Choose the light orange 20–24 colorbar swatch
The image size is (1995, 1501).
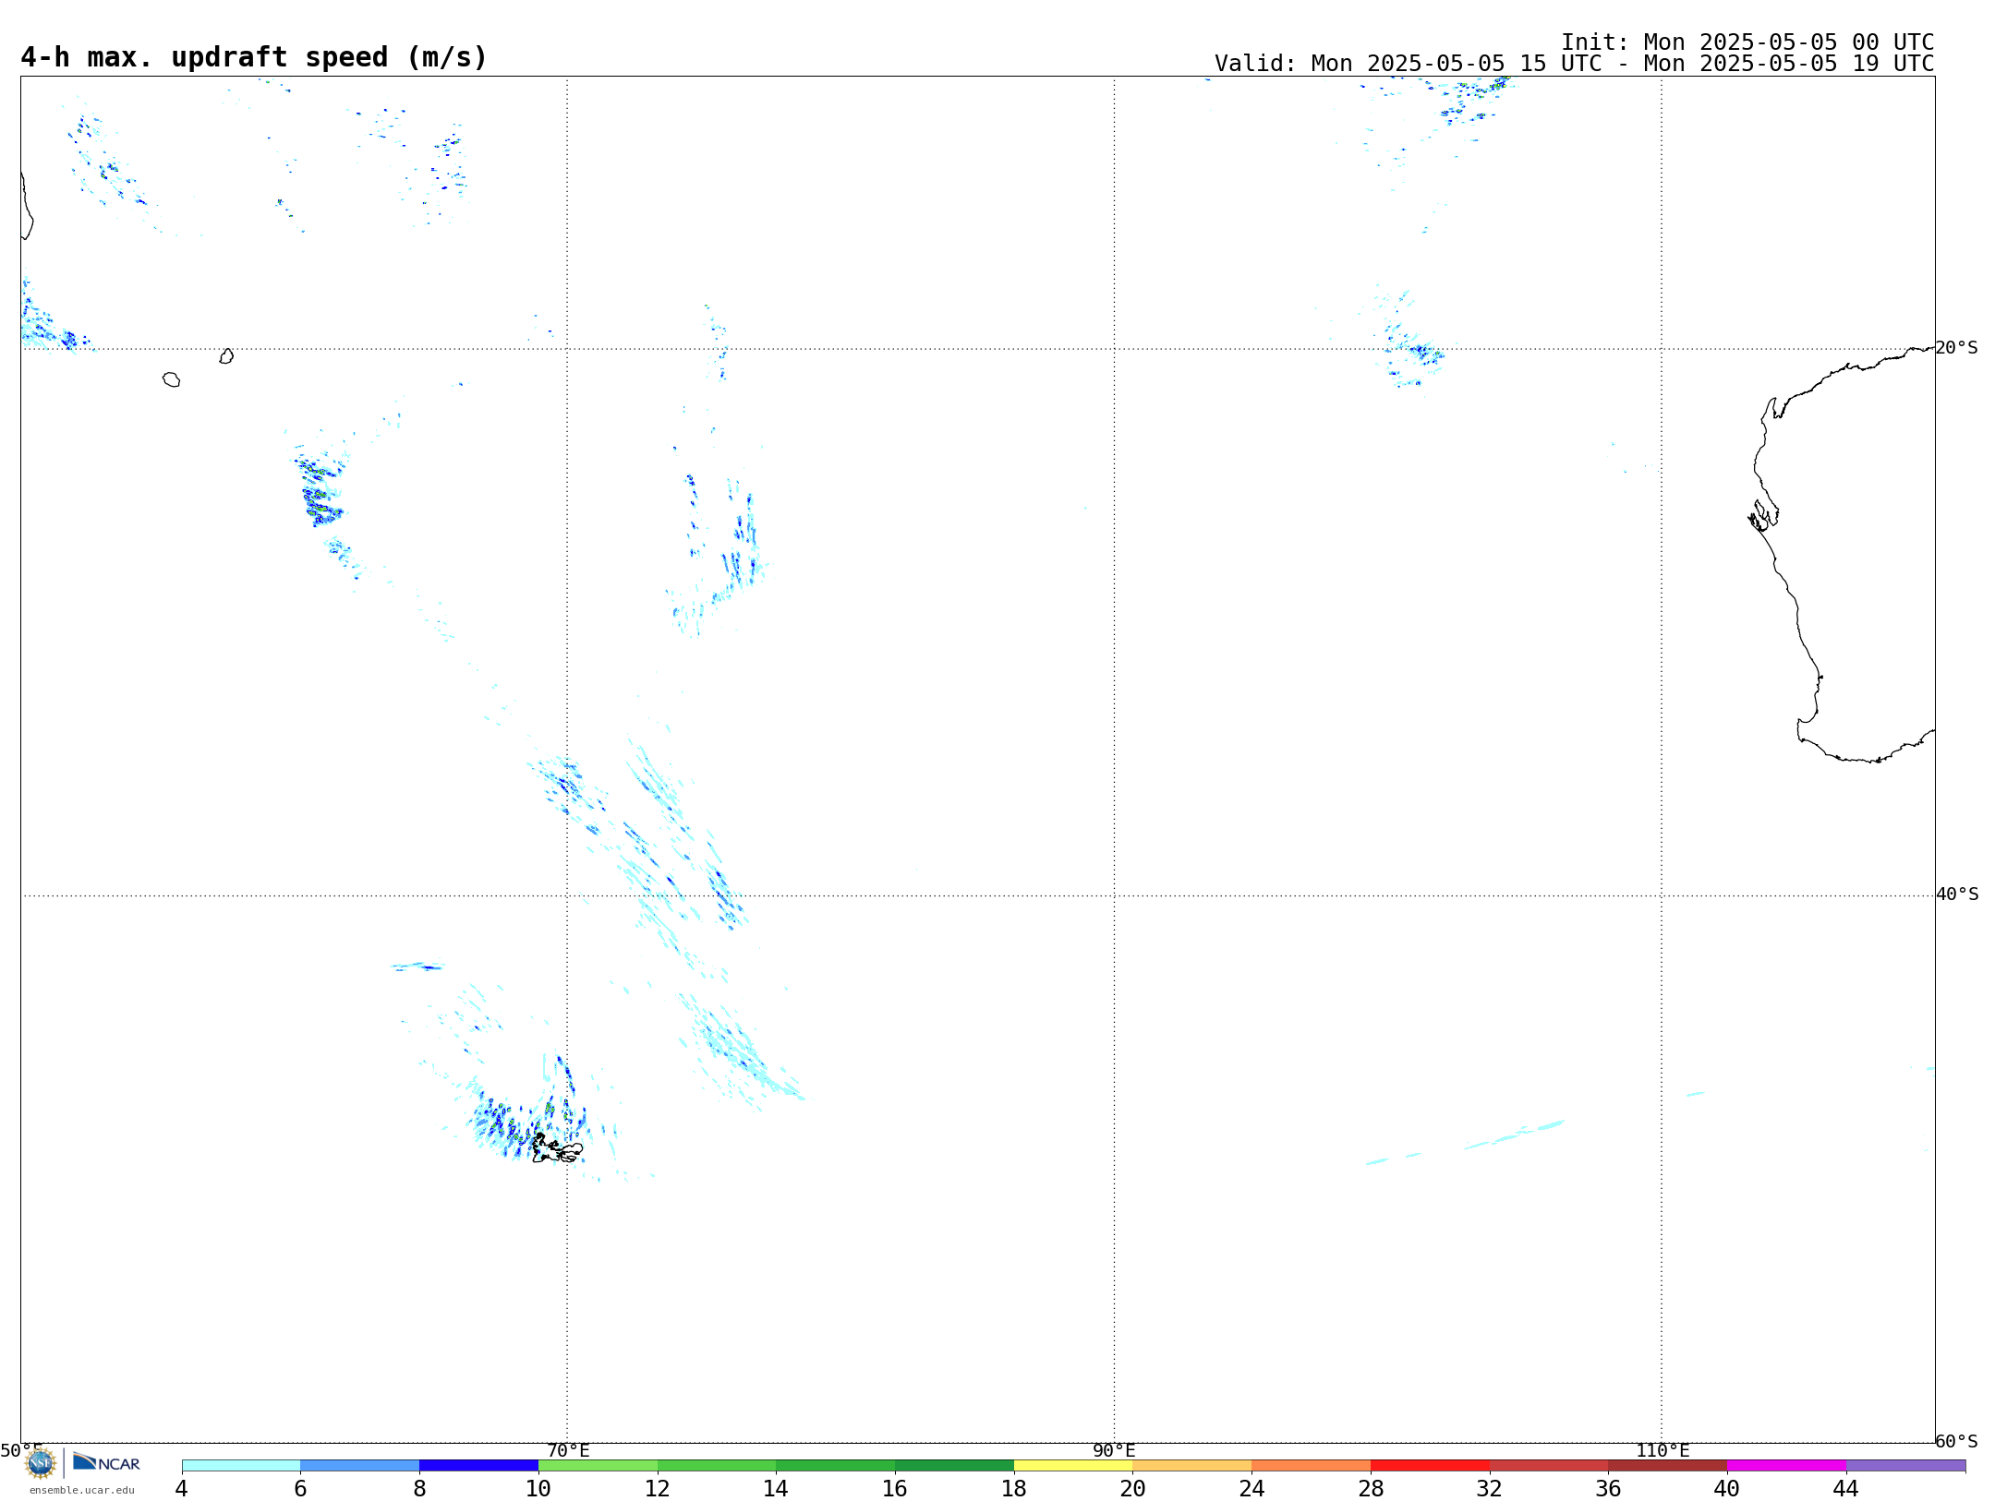click(x=1192, y=1466)
